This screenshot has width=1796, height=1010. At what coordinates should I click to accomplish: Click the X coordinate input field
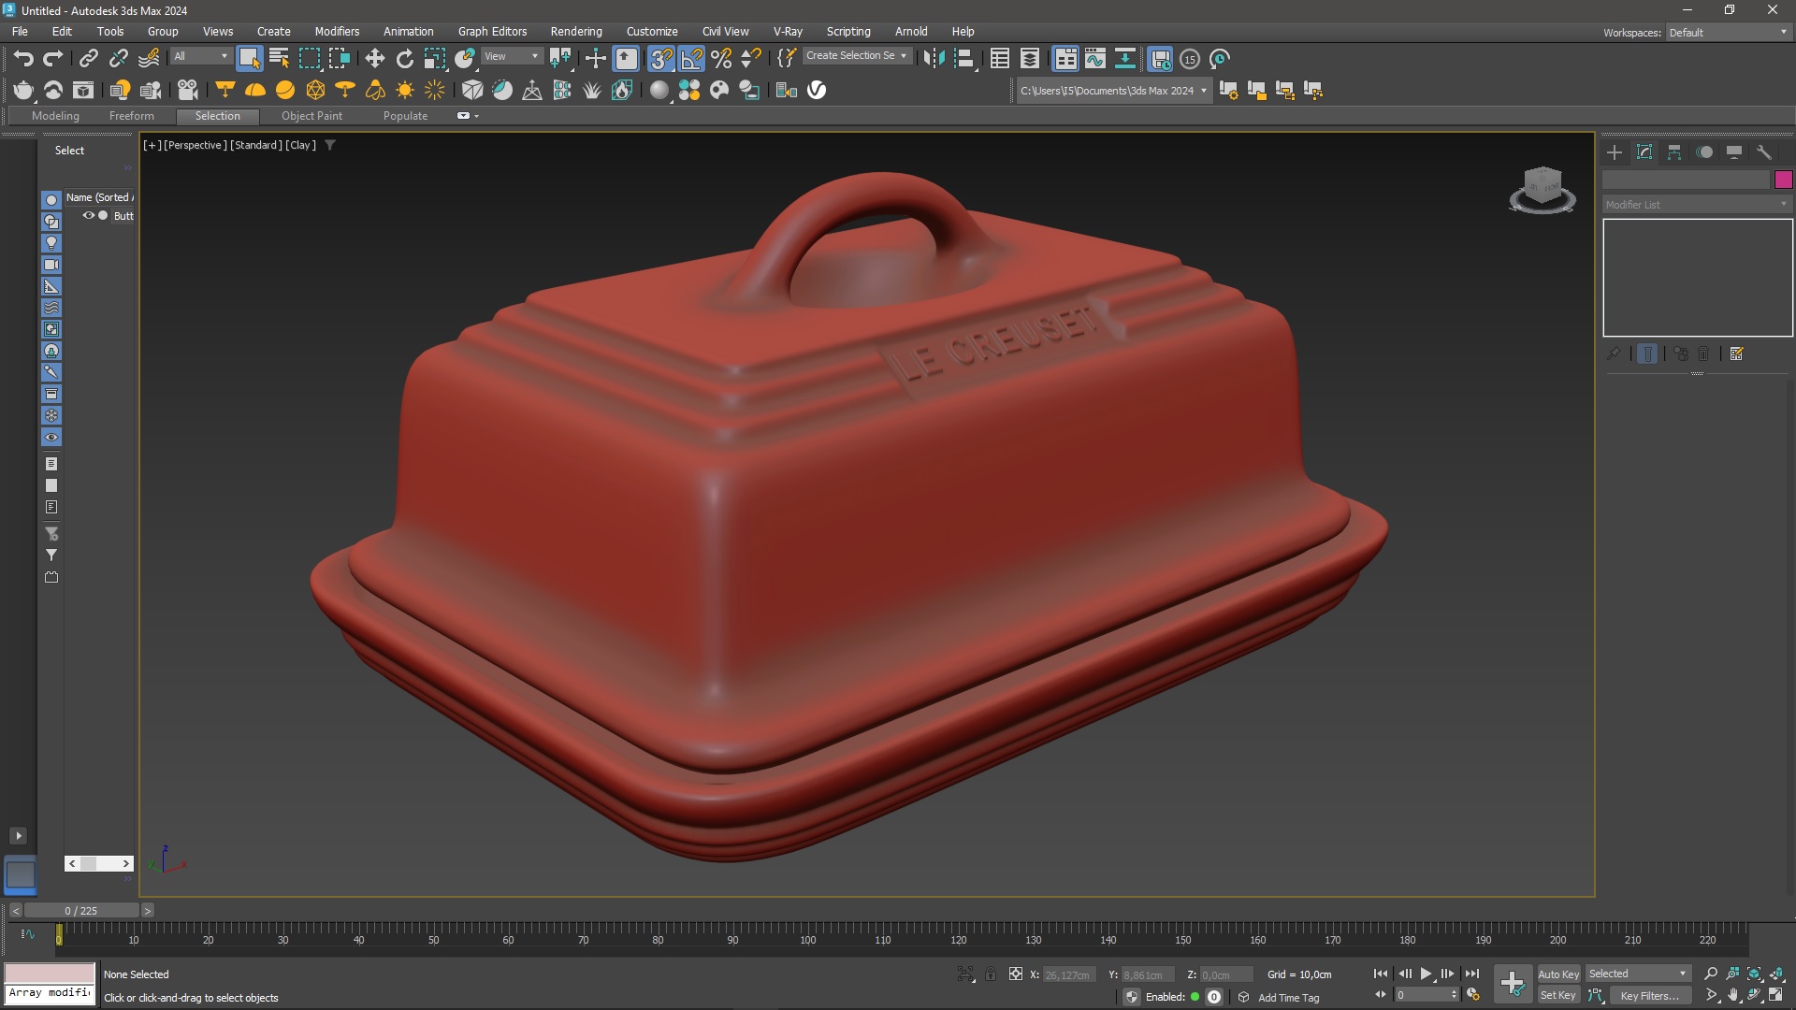1068,974
